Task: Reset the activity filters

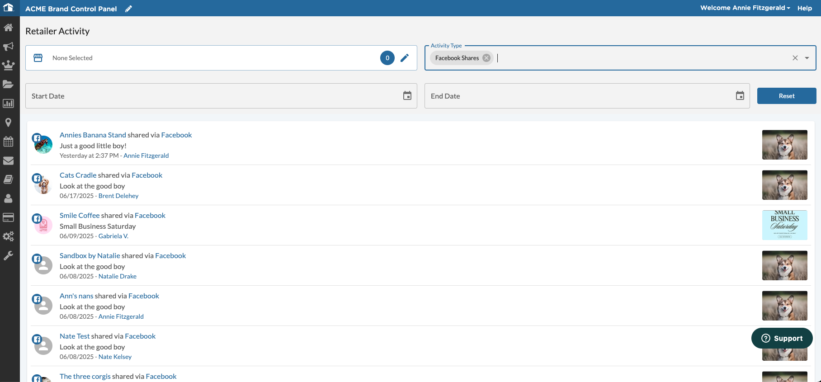Action: [x=787, y=96]
